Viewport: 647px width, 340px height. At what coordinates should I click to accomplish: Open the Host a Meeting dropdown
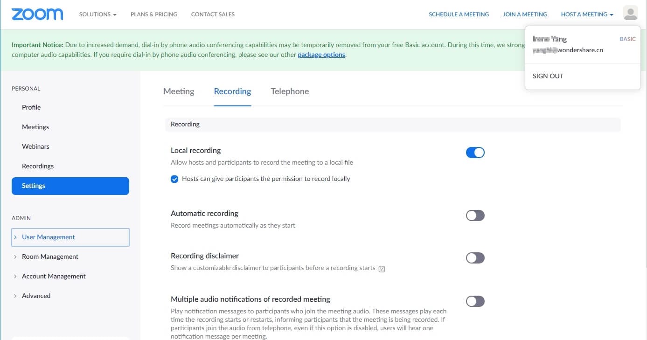click(x=587, y=14)
